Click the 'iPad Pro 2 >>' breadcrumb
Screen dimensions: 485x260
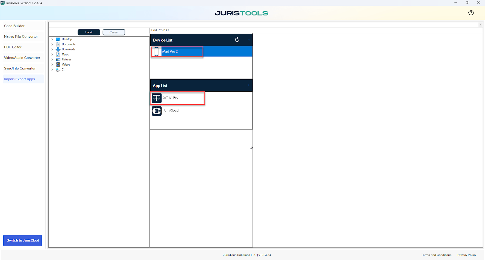[x=160, y=30]
